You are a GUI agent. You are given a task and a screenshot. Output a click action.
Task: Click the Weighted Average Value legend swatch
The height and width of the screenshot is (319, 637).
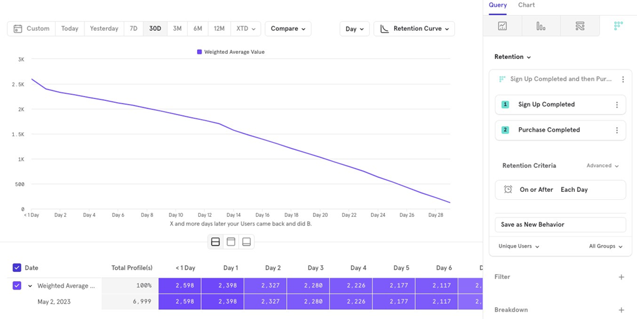point(199,52)
